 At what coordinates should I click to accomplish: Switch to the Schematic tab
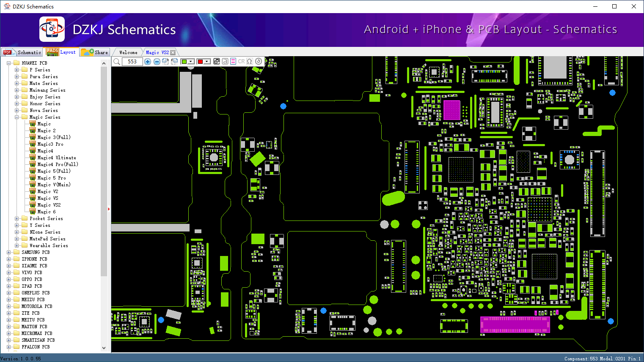[x=22, y=52]
